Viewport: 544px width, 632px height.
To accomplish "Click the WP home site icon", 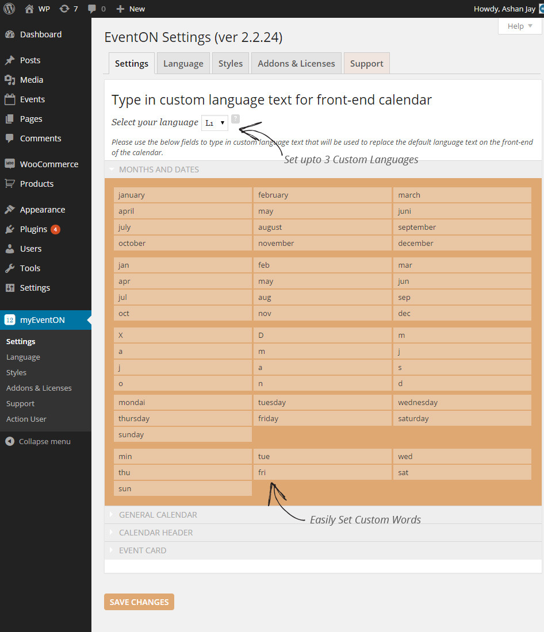I will pyautogui.click(x=30, y=9).
